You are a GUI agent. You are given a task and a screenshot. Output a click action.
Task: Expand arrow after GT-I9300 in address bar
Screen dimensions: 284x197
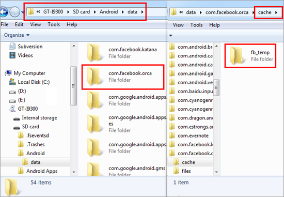tap(68, 12)
